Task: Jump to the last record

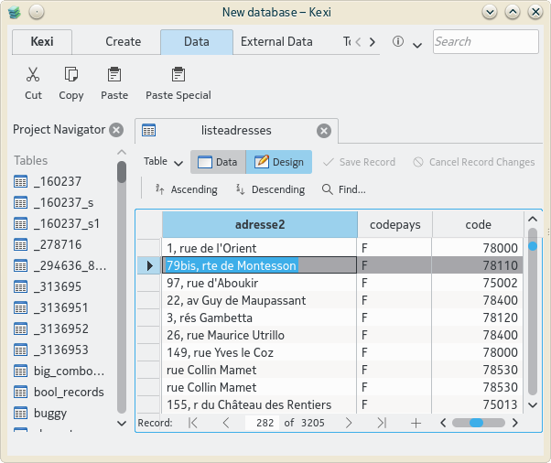Action: (382, 423)
